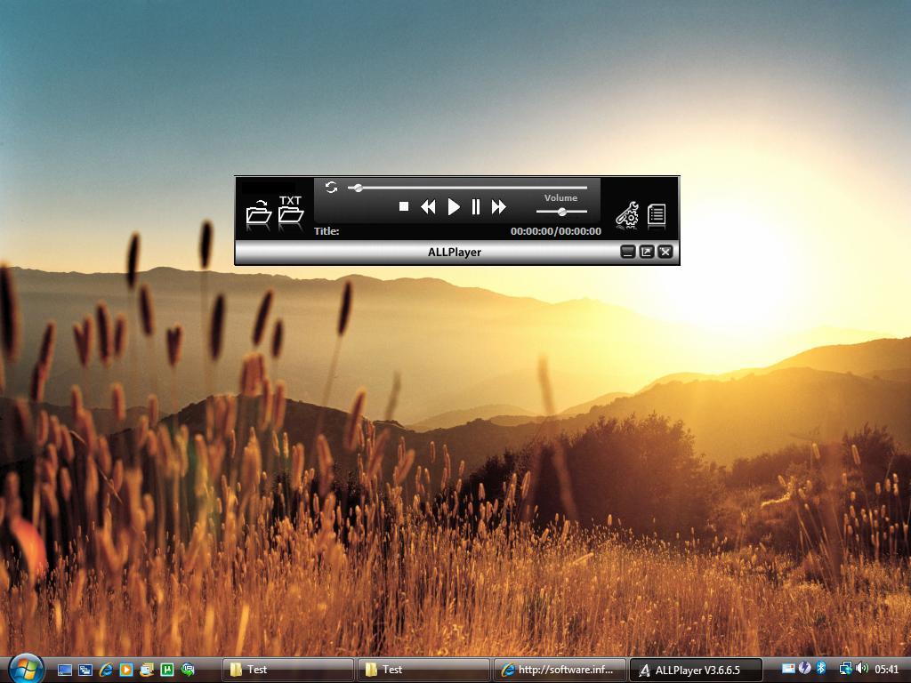This screenshot has height=683, width=911.
Task: Adjust the Volume slider handle
Action: click(x=560, y=213)
